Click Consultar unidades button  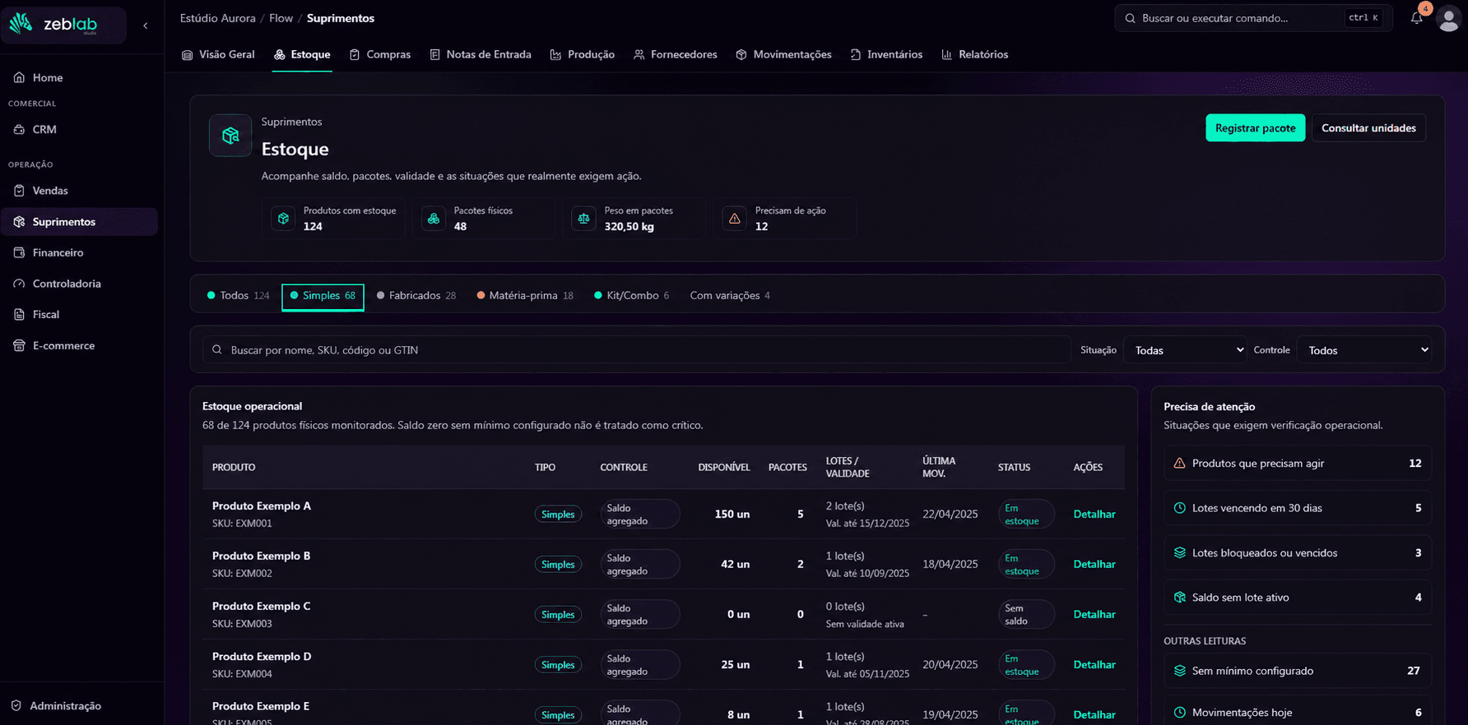click(x=1368, y=128)
